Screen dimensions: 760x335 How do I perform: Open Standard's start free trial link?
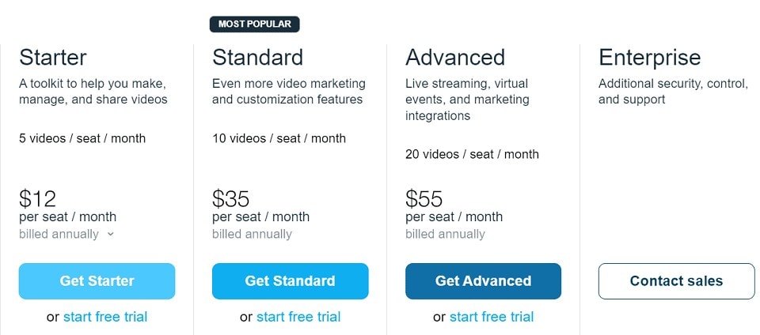coord(298,317)
